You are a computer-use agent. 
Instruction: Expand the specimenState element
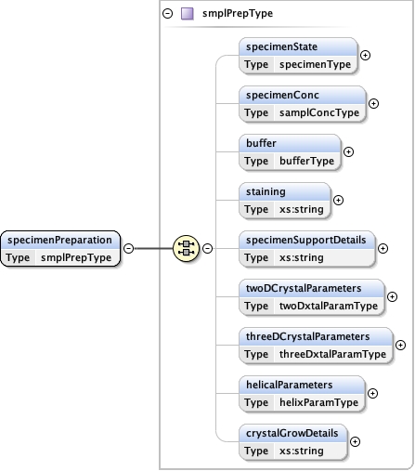[365, 55]
